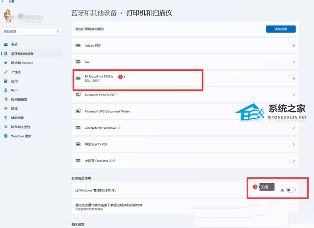314x228 pixels.
Task: Click the 网络和 Internet Wi-Fi icon
Action: [x=6, y=63]
